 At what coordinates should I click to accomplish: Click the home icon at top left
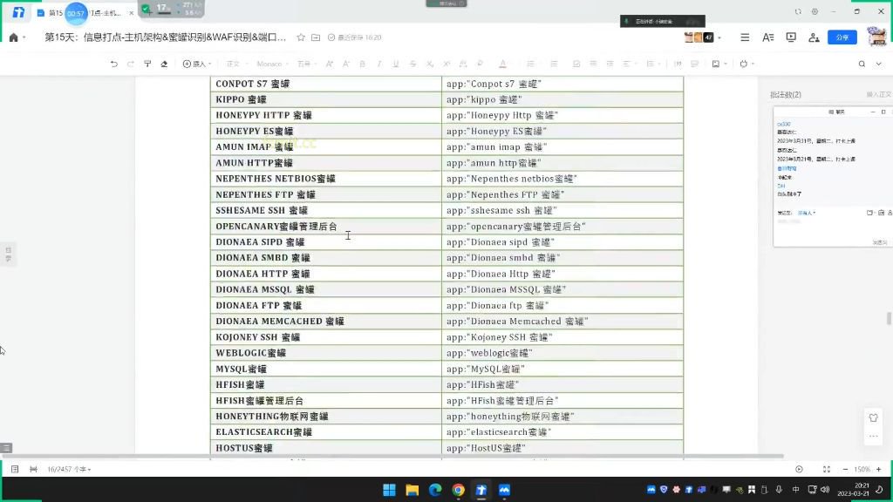pos(14,37)
